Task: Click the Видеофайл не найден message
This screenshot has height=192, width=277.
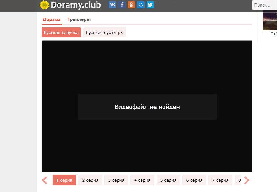Action: tap(147, 107)
